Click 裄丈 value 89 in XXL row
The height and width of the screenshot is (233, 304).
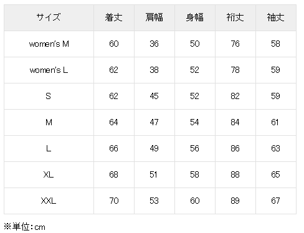coord(235,201)
